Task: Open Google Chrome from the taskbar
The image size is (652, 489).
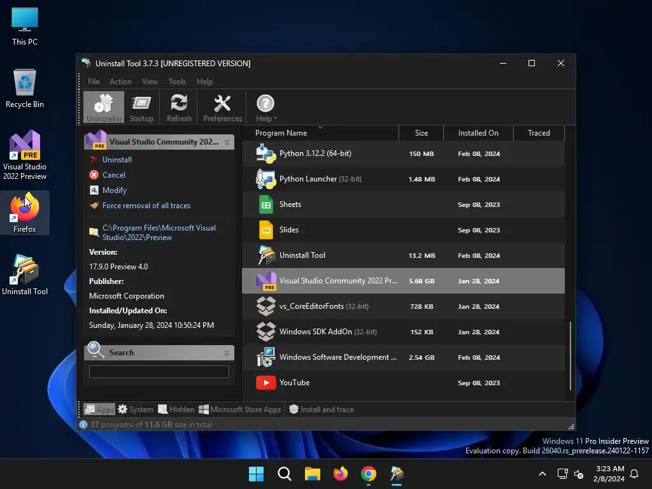Action: (x=369, y=474)
